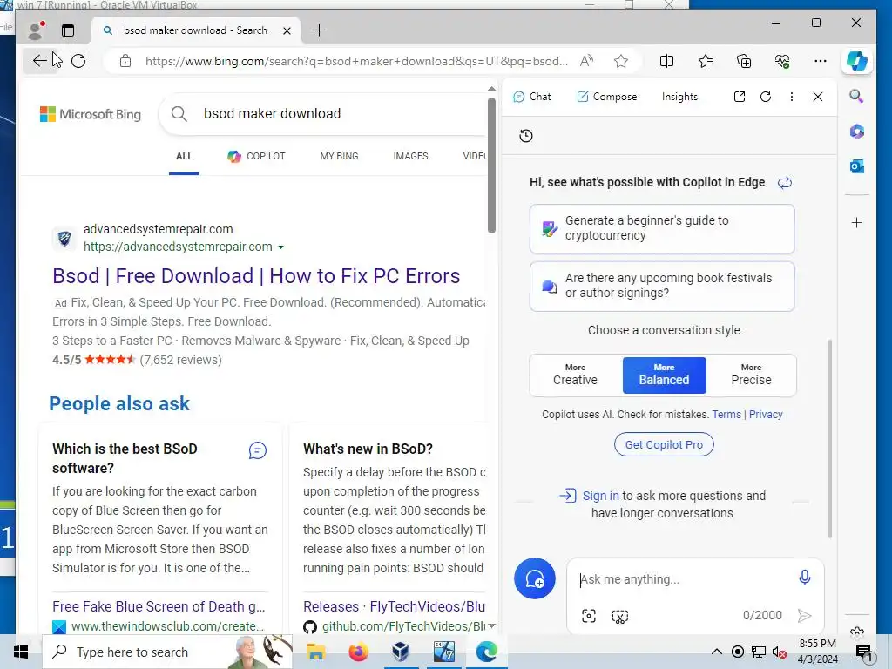Refresh the Copilot pane

766,97
